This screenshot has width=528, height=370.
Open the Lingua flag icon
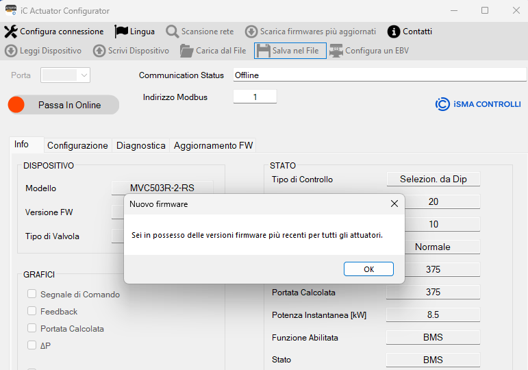pyautogui.click(x=121, y=32)
